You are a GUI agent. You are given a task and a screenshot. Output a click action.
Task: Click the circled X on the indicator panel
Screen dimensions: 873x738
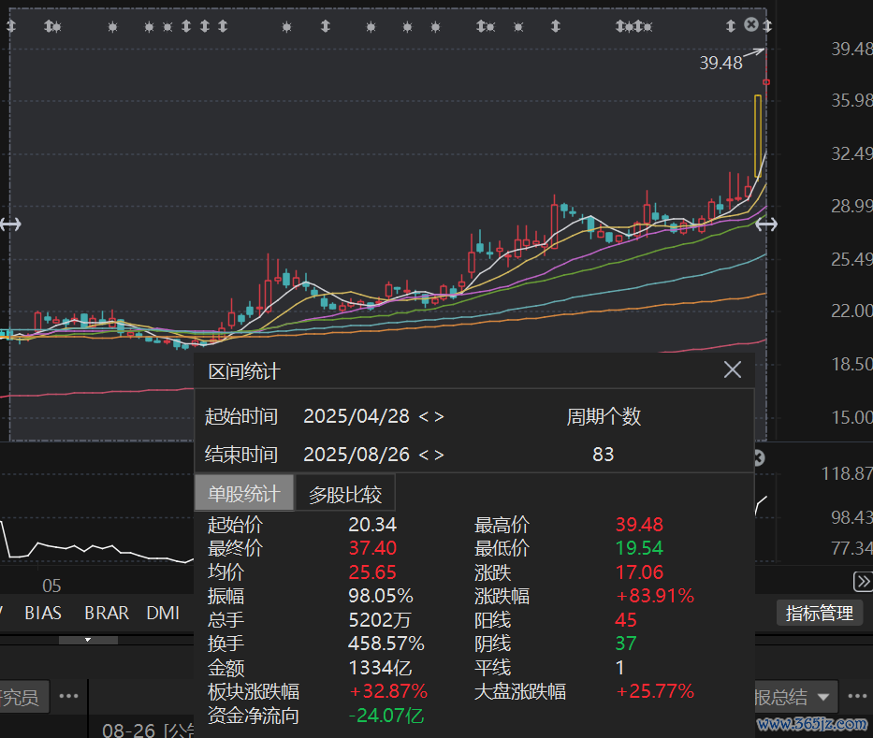(x=759, y=457)
